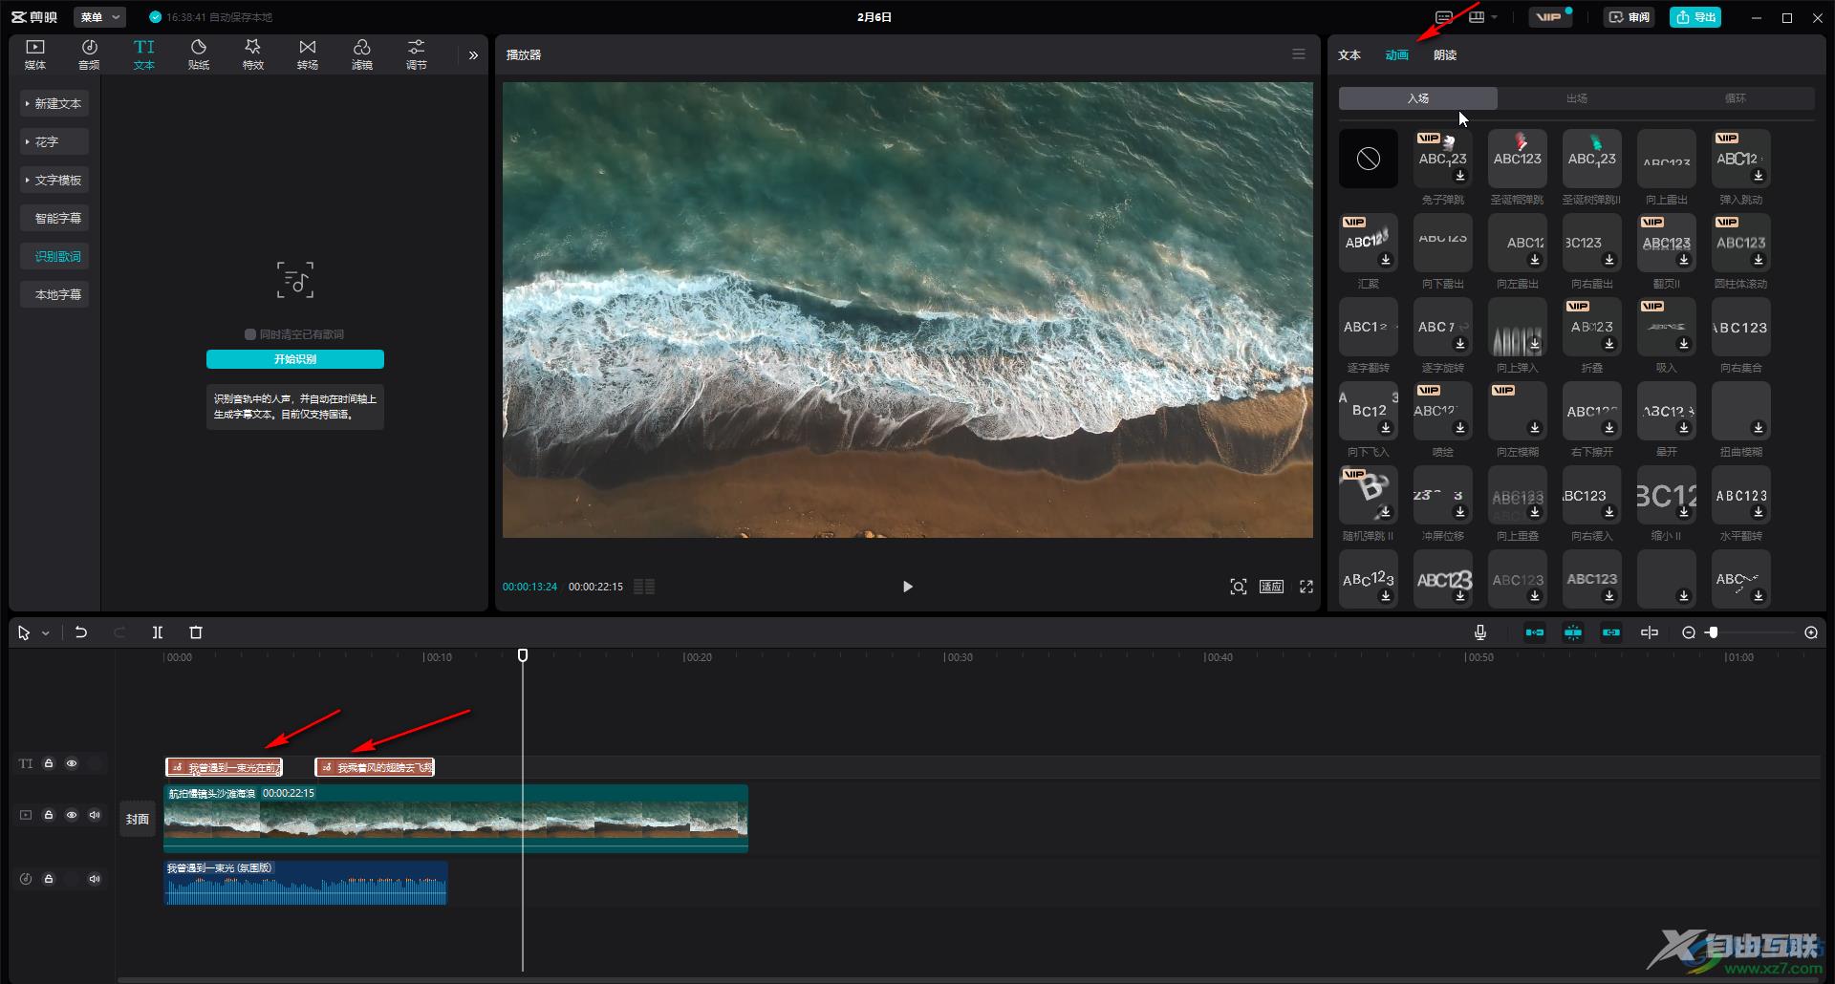Open the 媒体 (Media) panel icon

[35, 54]
